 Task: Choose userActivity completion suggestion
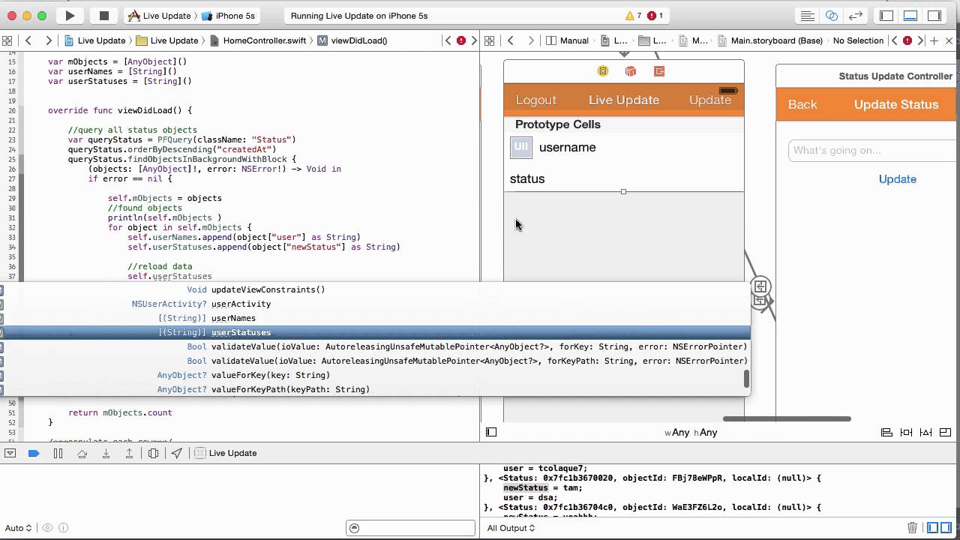[375, 304]
